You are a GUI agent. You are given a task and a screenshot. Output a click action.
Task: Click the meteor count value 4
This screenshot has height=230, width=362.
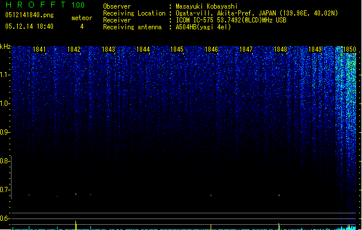tap(82, 26)
